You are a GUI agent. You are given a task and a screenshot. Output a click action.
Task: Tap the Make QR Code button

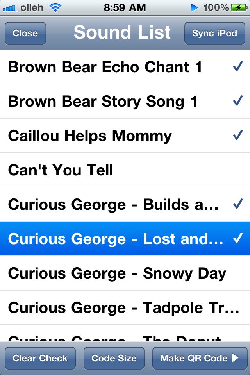(x=200, y=358)
